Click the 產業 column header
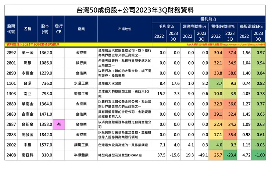Viewport: 272px width, 192px height. tap(81, 29)
